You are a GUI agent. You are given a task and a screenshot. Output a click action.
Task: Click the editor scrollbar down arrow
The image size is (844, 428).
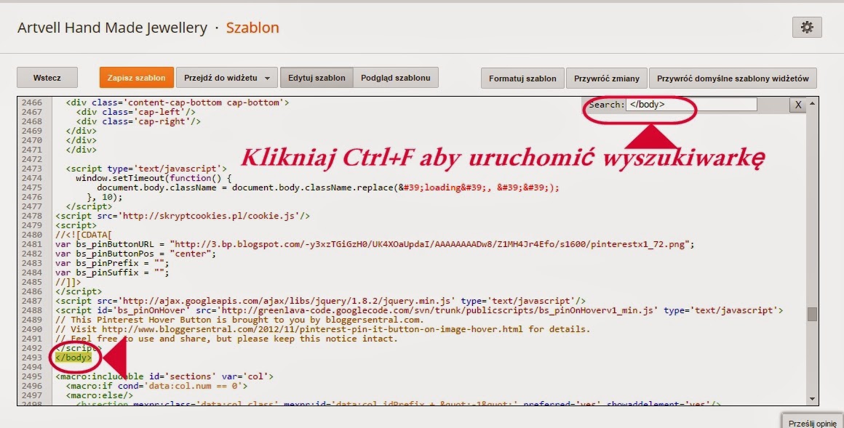[x=812, y=399]
